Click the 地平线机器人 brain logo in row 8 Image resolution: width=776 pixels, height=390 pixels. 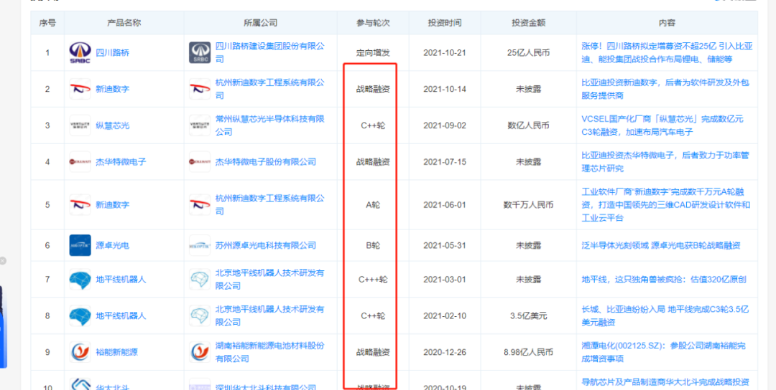[80, 316]
